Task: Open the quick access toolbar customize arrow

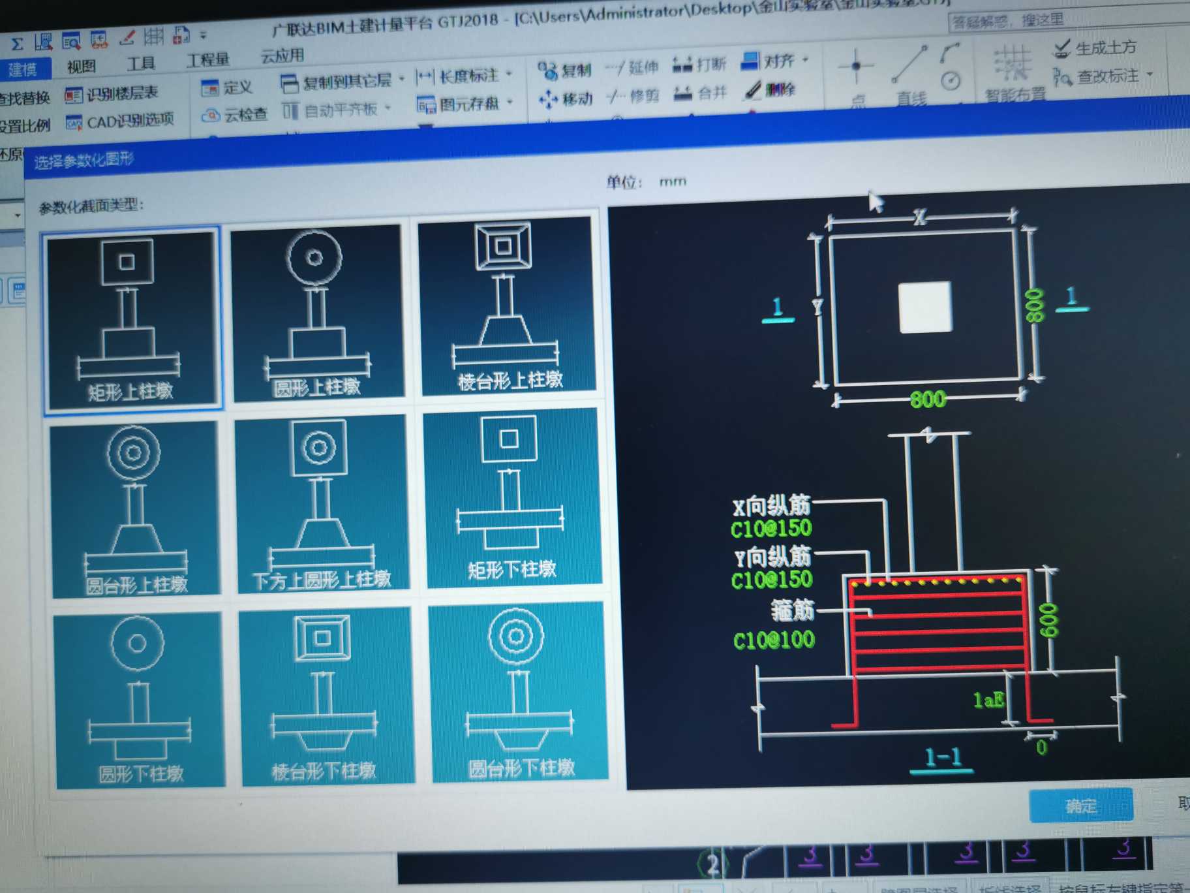Action: tap(203, 35)
